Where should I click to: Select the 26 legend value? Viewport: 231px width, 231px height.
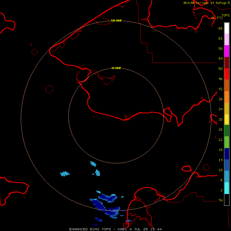click(220, 130)
